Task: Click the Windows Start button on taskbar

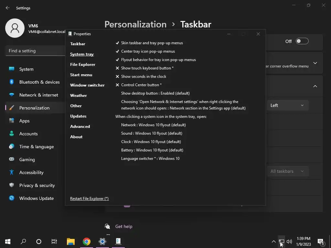Action: (8, 242)
